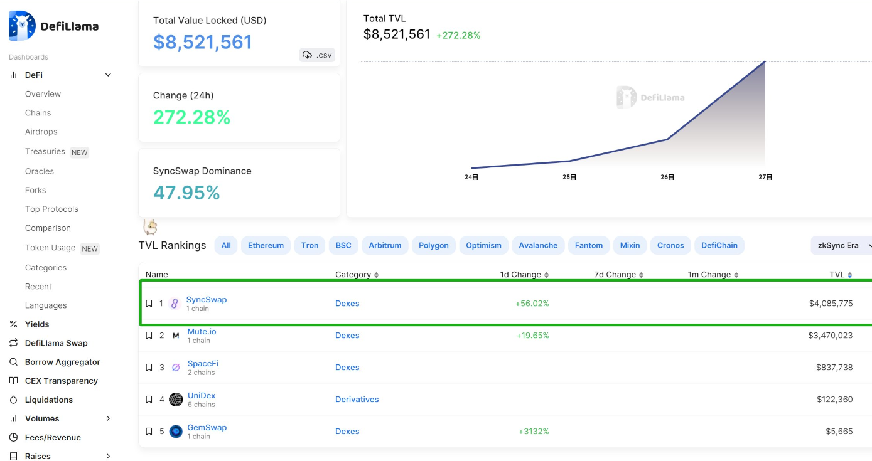Click the DeFi bar chart icon
The width and height of the screenshot is (872, 461).
point(13,75)
